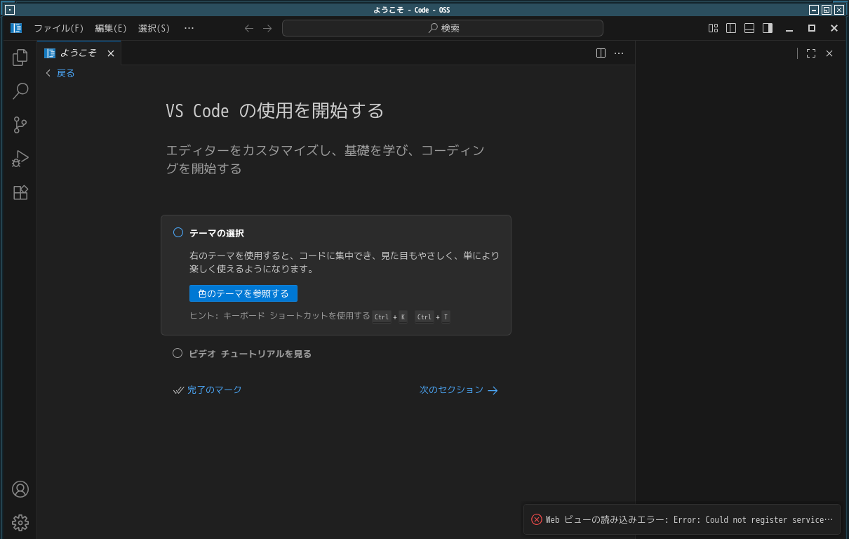Open the Accounts menu icon

coord(20,489)
